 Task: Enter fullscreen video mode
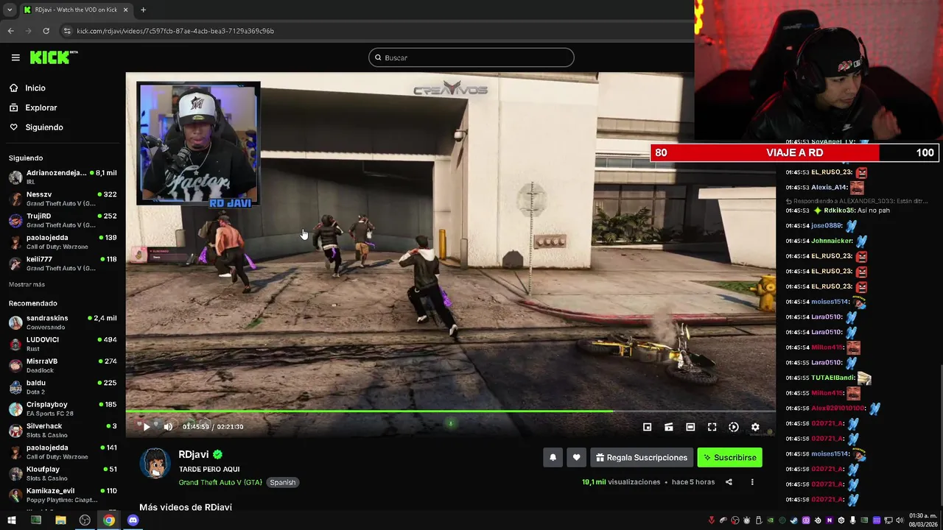point(712,427)
